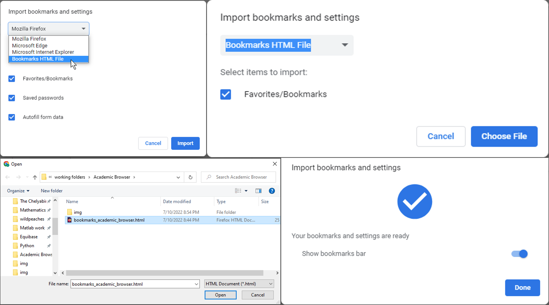Screen dimensions: 549x305
Task: Choose Bookmarks HTML File from list
Action: 48,59
